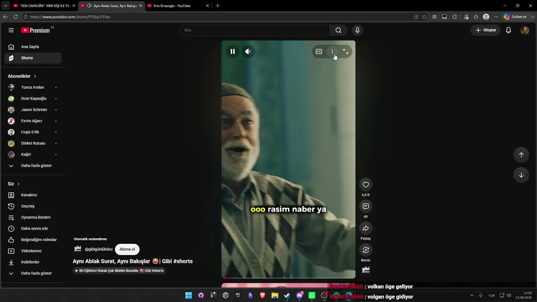Open the Evrim Ağacı channel
Viewport: 537px width, 302px height.
coord(33,121)
